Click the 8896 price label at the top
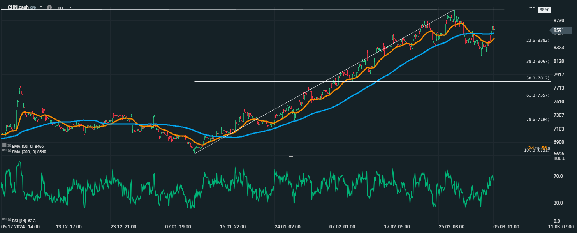 (x=544, y=10)
